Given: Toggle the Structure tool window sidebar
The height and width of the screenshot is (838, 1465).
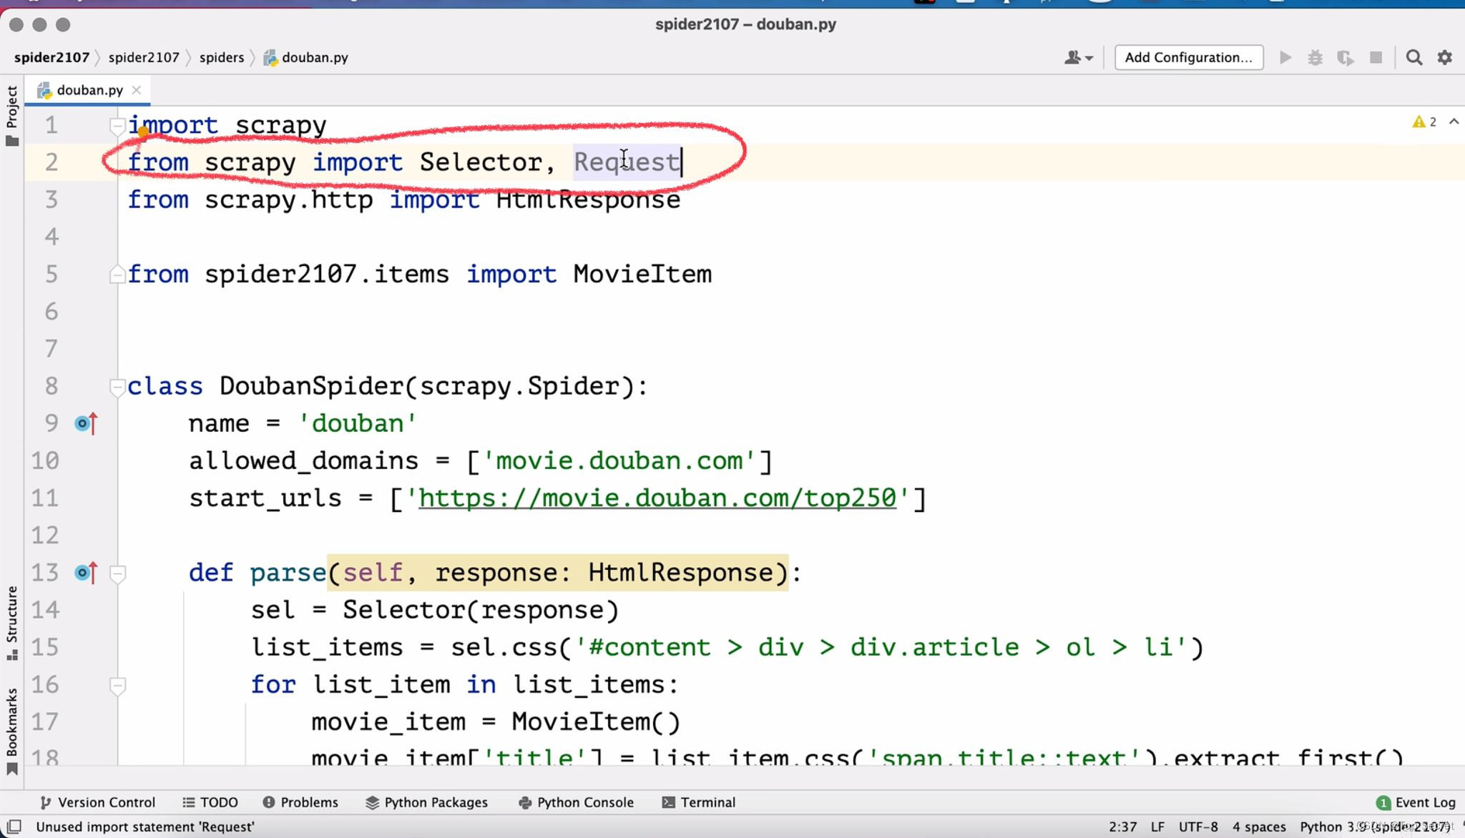Looking at the screenshot, I should coord(11,622).
